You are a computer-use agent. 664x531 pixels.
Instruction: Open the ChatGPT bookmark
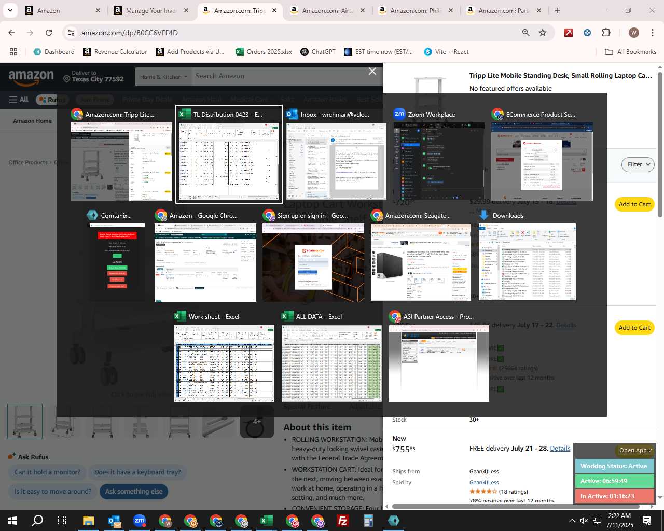318,52
